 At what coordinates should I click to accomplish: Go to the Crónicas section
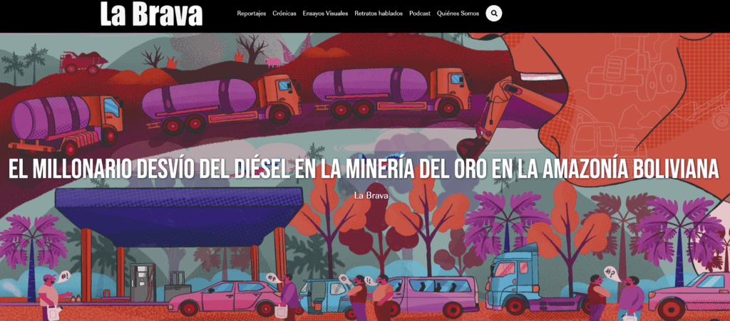tap(284, 14)
